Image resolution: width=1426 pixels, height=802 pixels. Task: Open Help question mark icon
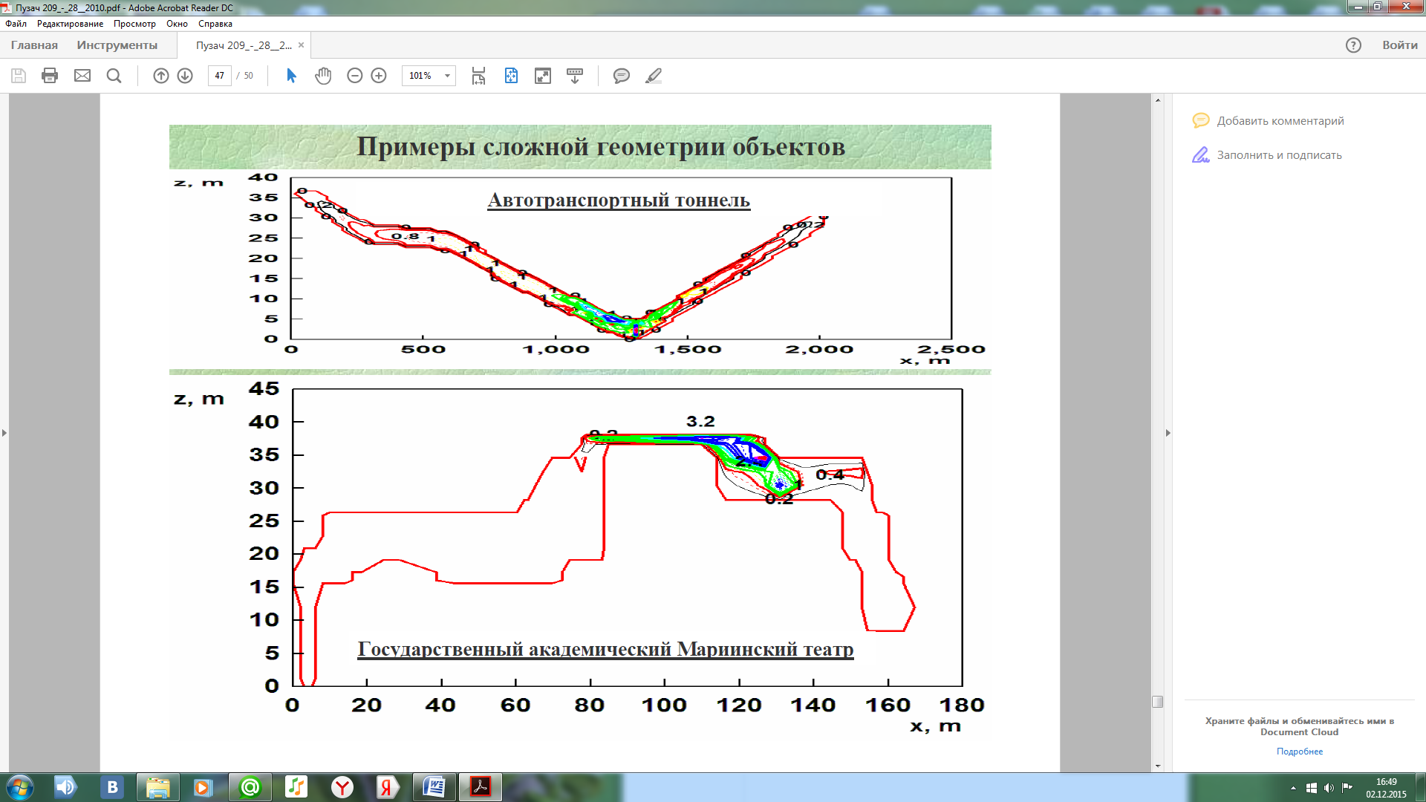coord(1353,45)
